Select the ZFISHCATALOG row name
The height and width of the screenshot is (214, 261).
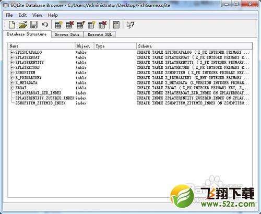pyautogui.click(x=29, y=52)
